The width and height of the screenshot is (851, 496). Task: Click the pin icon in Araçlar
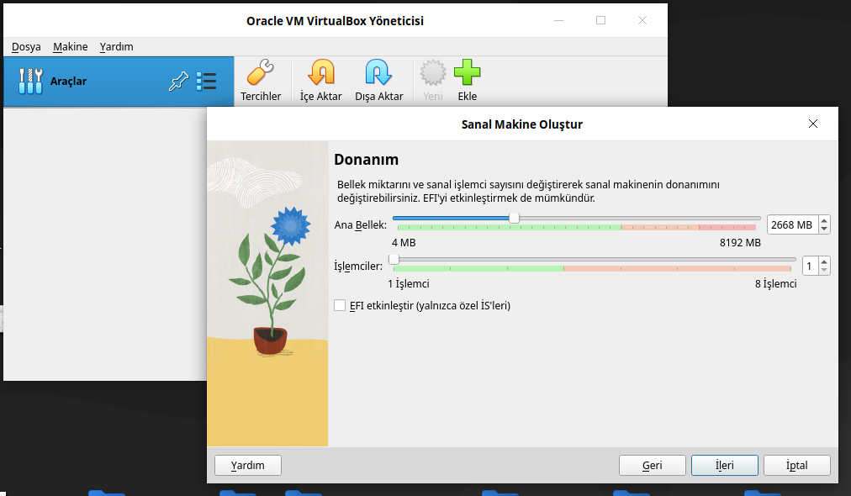click(178, 82)
